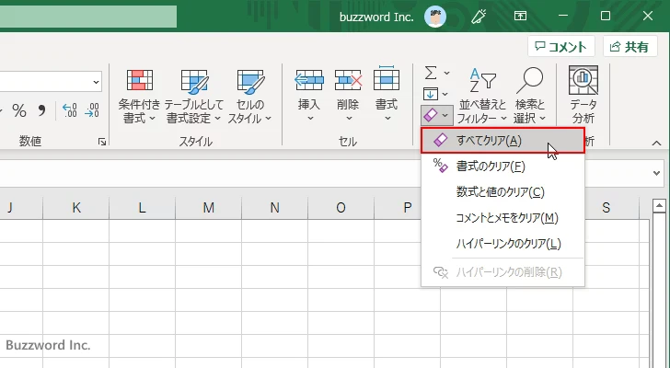Screen dimensions: 670x368
Task: Expand the Fill down-arrow dropdown
Action: pyautogui.click(x=447, y=94)
